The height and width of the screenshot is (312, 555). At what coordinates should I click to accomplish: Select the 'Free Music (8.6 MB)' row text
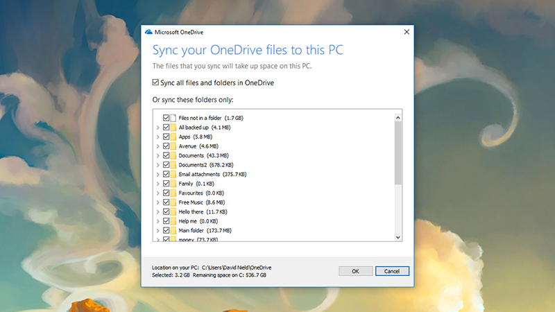coord(201,202)
